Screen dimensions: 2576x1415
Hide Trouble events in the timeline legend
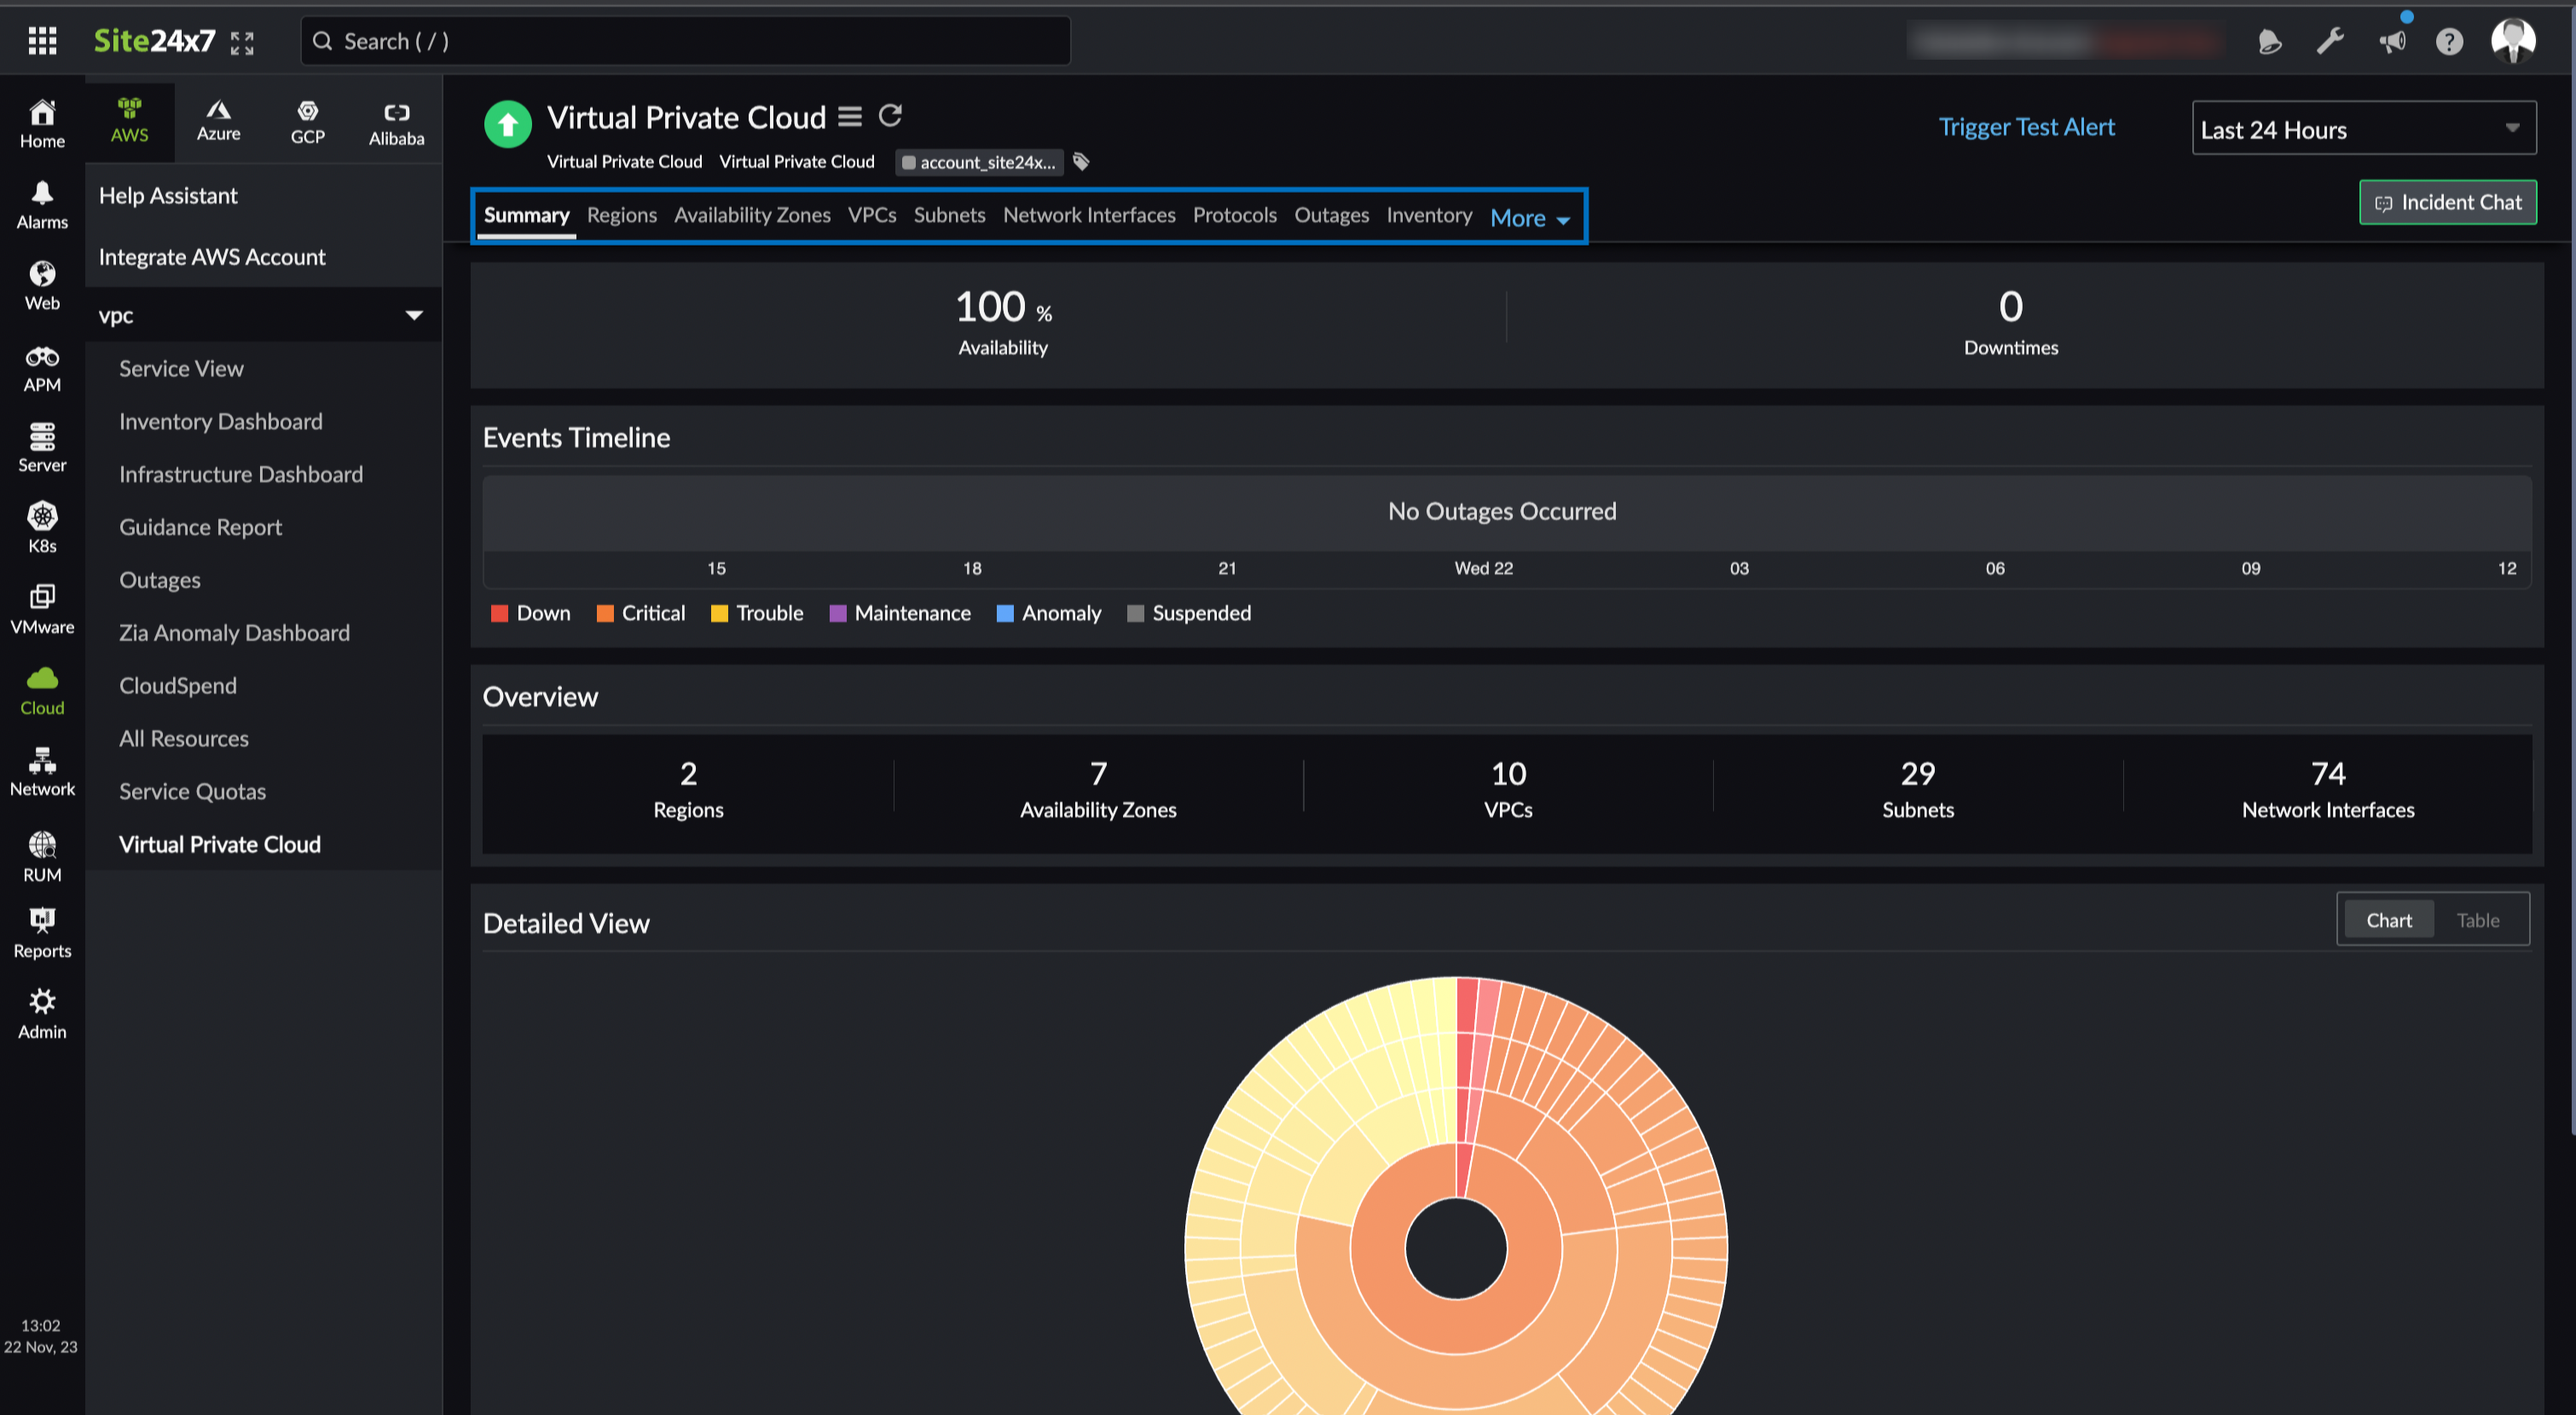pos(757,613)
